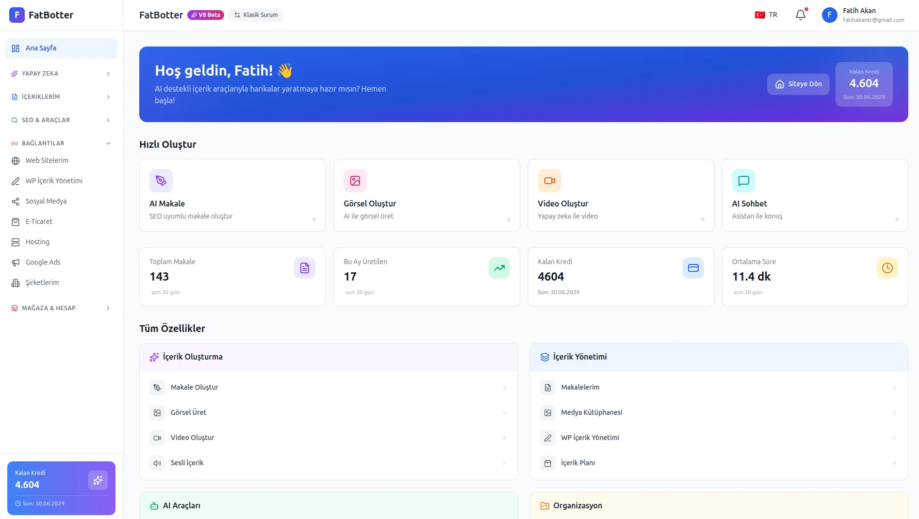Click the sparkle icon in sidebar credit card

click(x=98, y=480)
